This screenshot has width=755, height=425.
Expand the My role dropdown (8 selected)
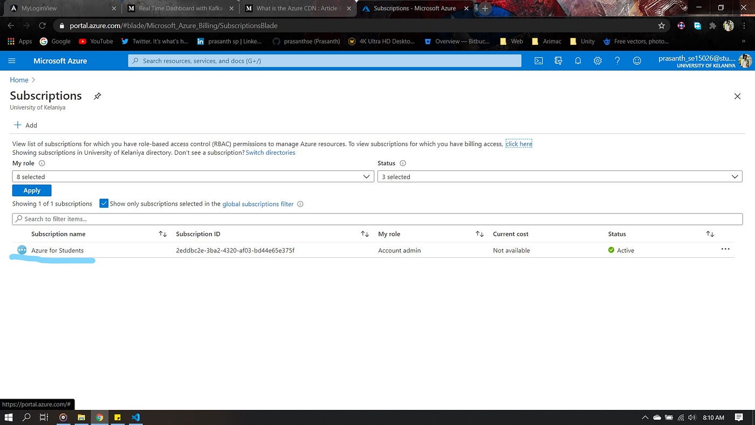tap(193, 177)
